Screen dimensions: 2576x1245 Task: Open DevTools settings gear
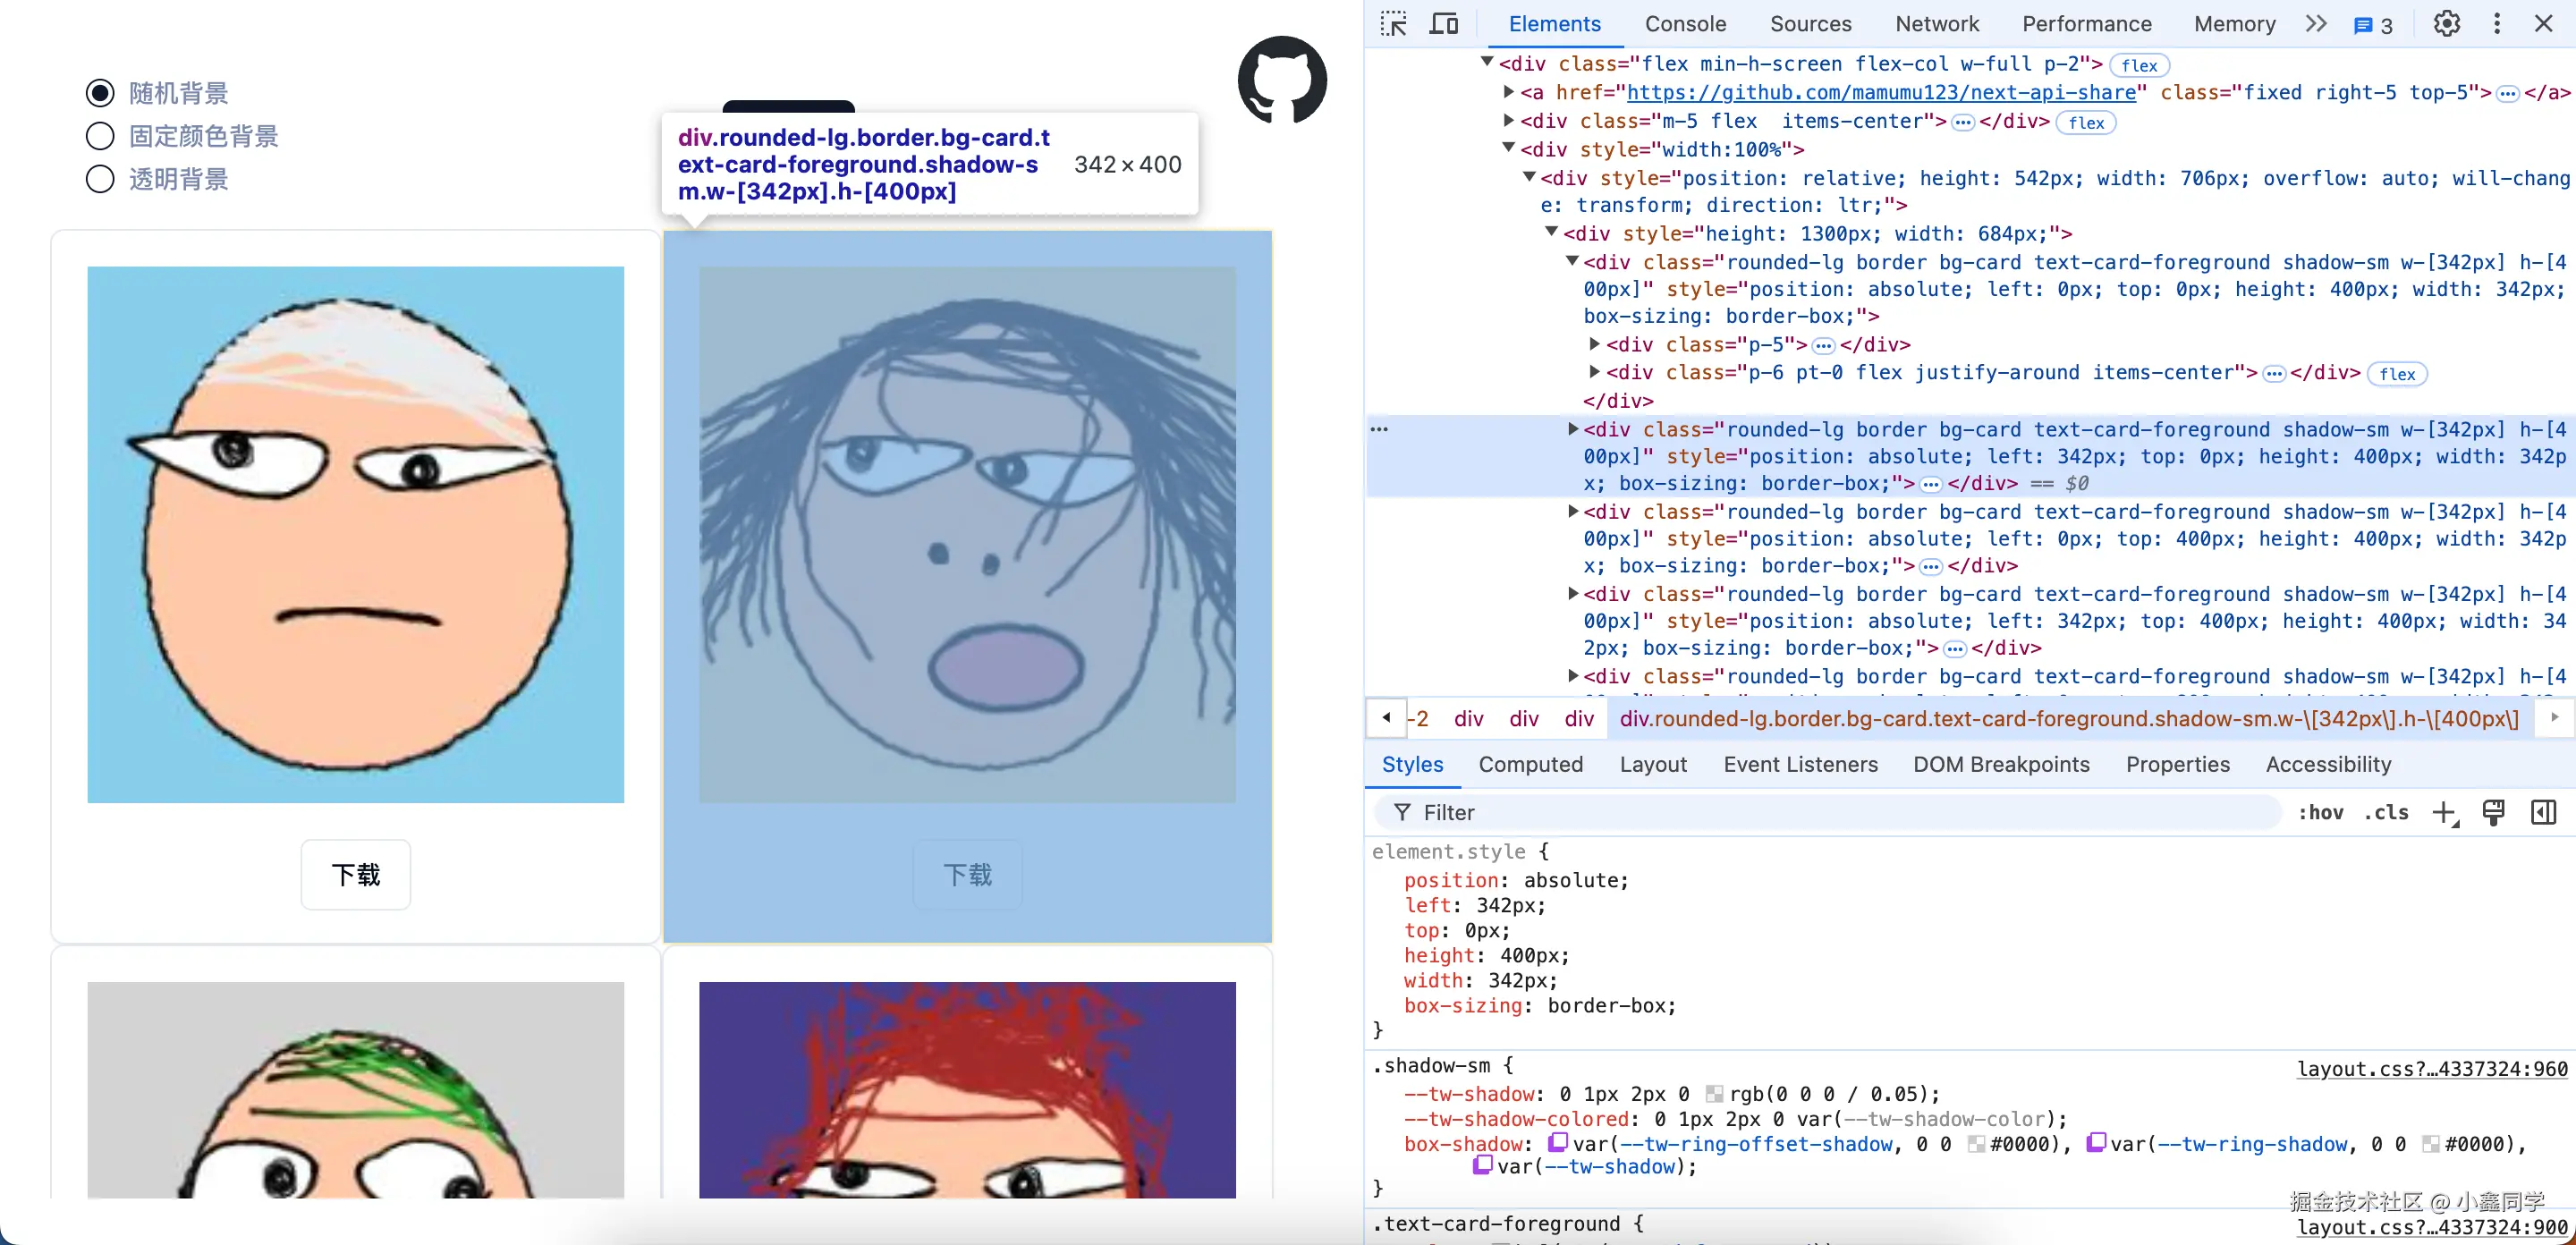(2446, 24)
